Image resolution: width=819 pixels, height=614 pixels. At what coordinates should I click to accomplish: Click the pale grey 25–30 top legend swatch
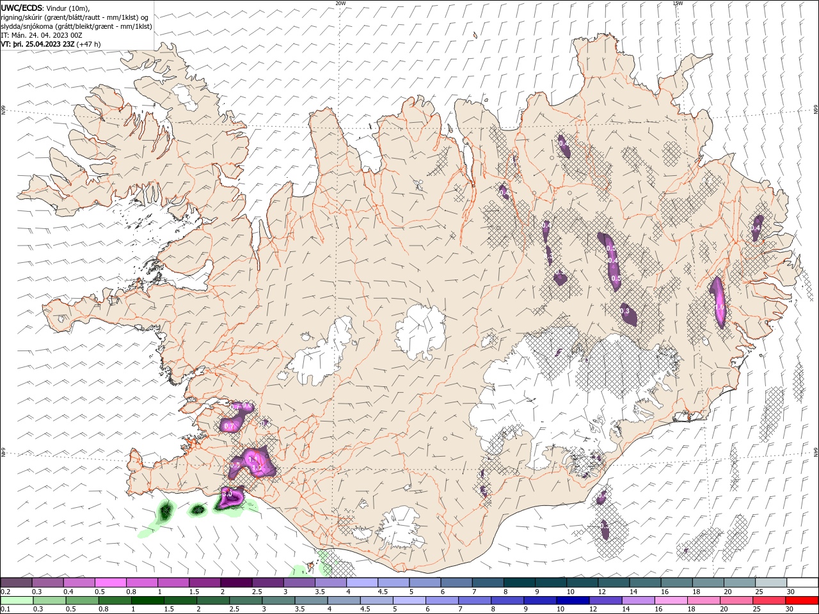pos(770,582)
